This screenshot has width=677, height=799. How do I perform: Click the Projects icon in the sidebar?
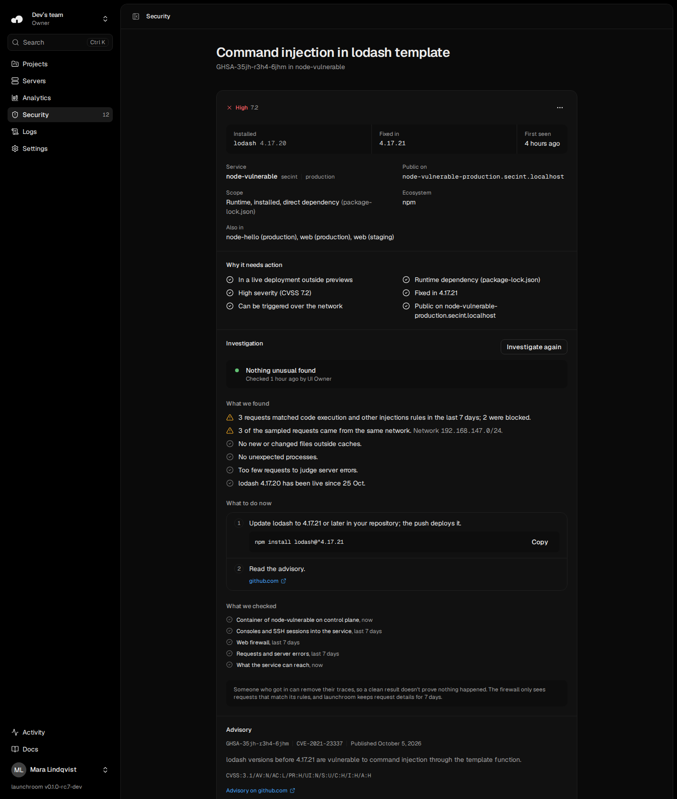pyautogui.click(x=15, y=64)
